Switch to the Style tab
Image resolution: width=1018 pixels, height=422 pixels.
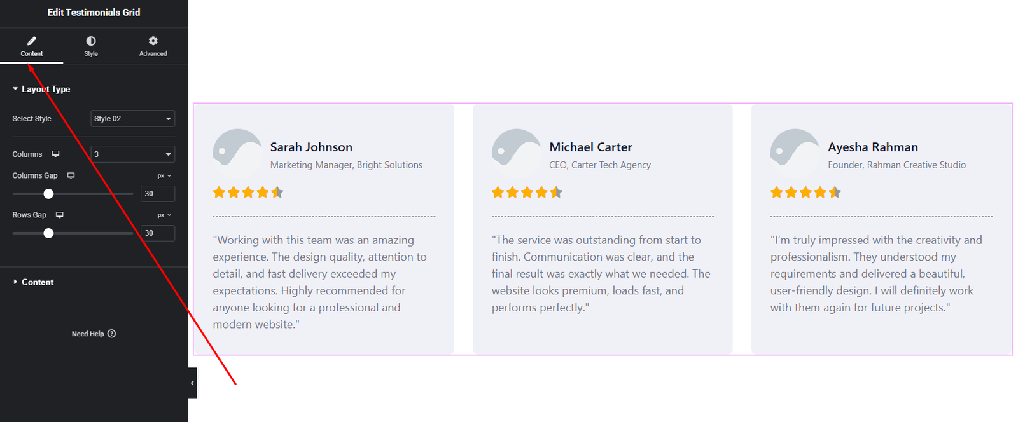[91, 46]
